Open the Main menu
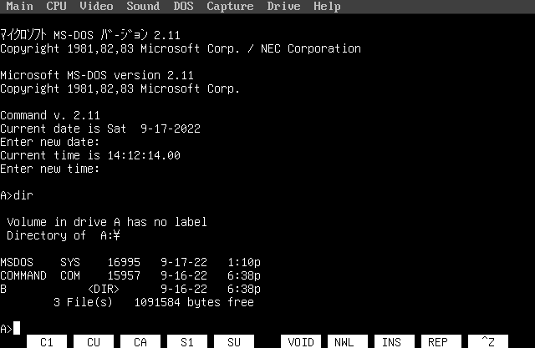The width and height of the screenshot is (535, 348). coord(20,6)
